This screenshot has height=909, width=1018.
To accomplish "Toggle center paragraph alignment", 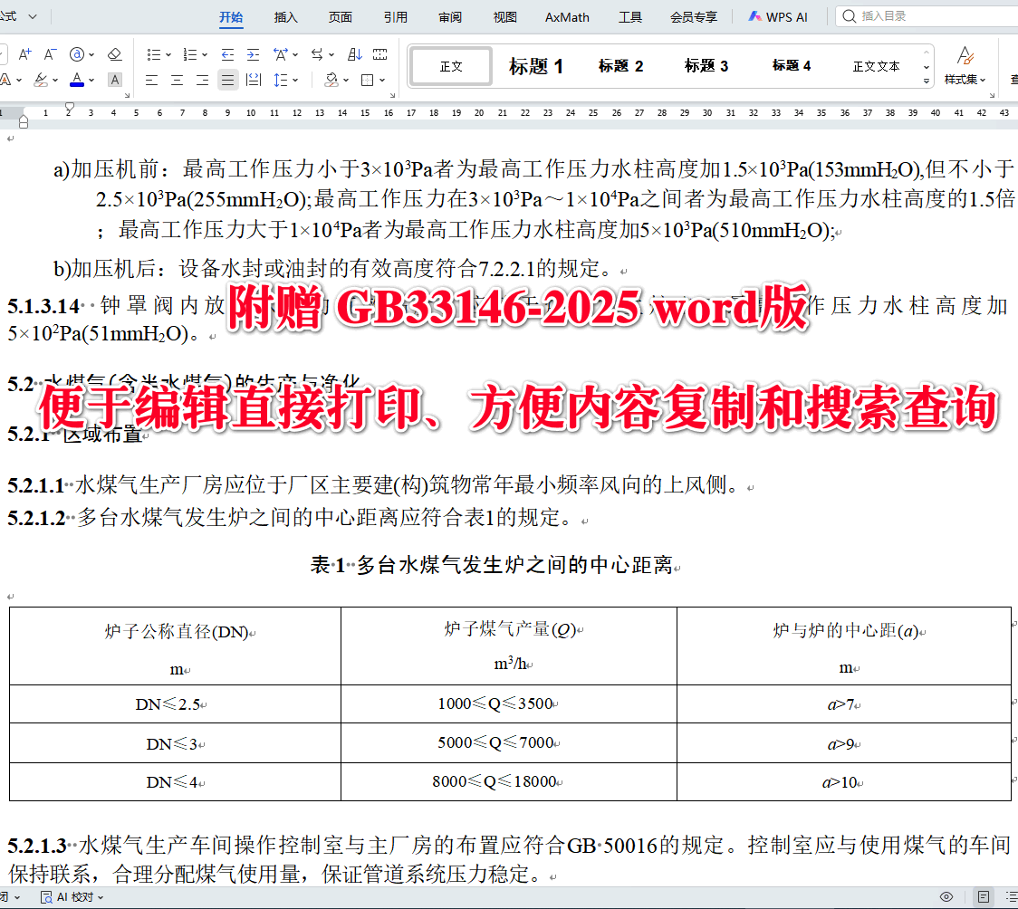I will [x=176, y=80].
